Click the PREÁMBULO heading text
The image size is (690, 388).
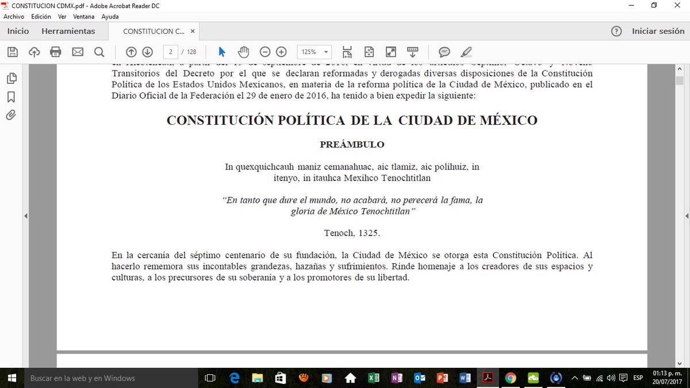pyautogui.click(x=352, y=144)
